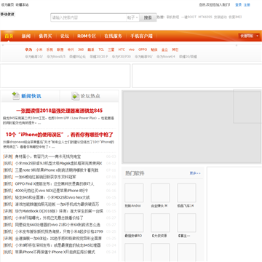Open the 帖子 search type dropdown

[x=132, y=17]
